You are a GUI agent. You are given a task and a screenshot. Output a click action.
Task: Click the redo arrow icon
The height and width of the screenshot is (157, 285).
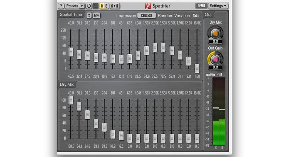(x=95, y=6)
